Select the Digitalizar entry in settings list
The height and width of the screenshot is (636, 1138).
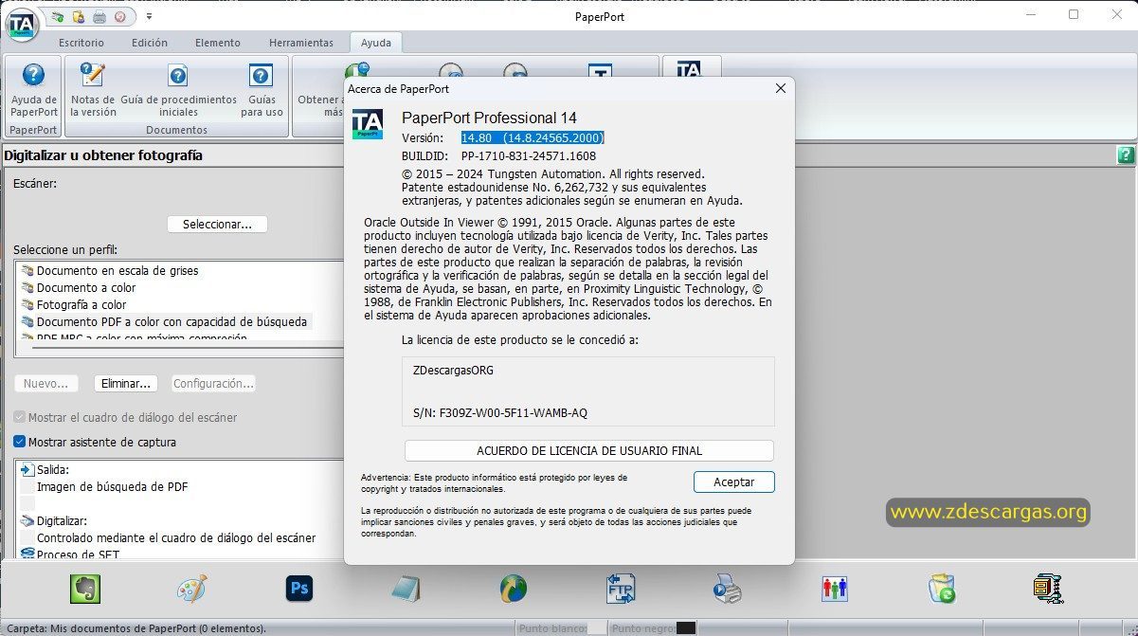coord(63,520)
